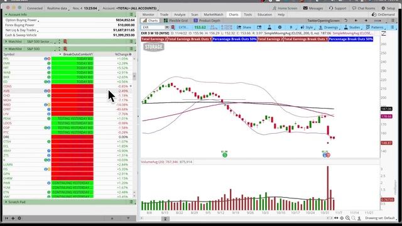Viewport: 402px width, 226px height.
Task: Select the AVB row in watchlist
Action: pos(68,91)
